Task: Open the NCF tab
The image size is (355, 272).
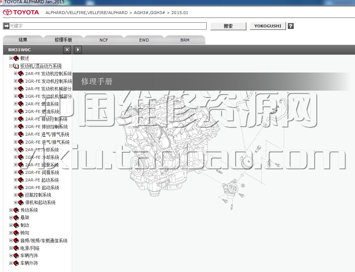Action: (x=104, y=40)
